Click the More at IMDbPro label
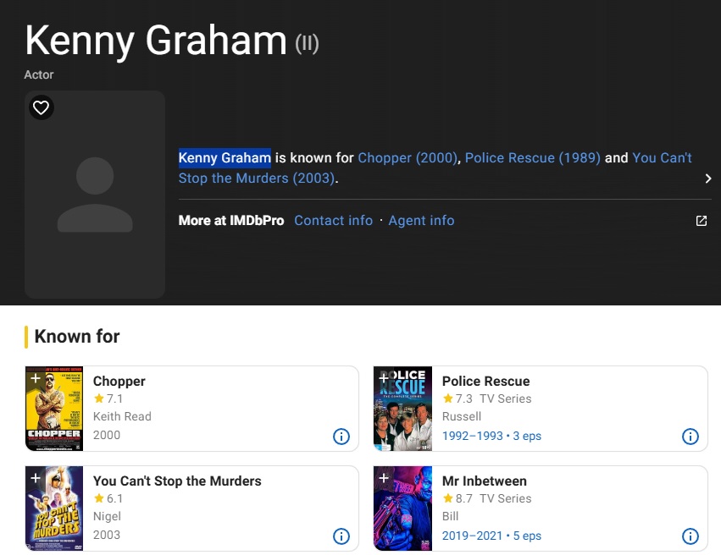Screen dimensions: 721x555 [231, 221]
